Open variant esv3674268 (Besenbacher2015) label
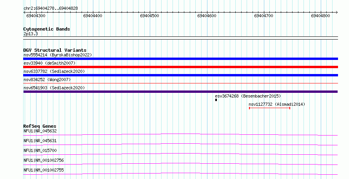 248,96
